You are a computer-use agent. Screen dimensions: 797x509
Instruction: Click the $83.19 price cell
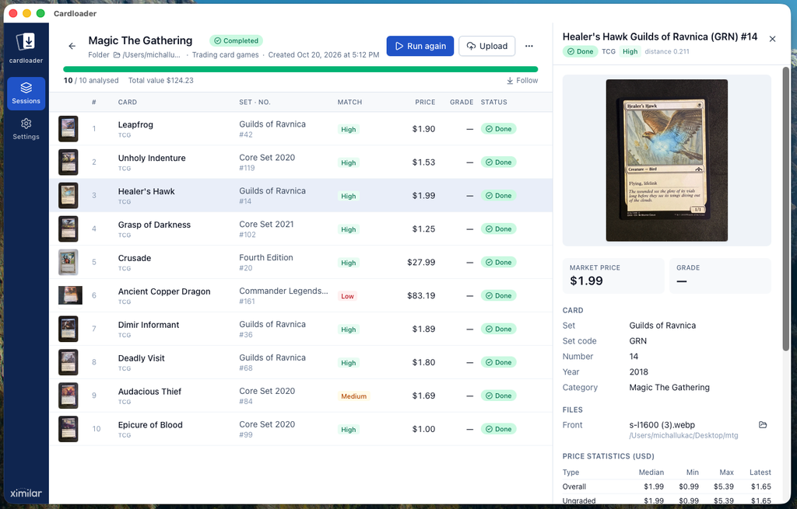coord(421,295)
